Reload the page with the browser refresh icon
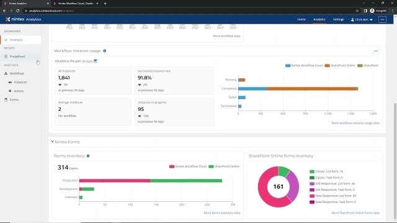397x223 pixels. 18,11
